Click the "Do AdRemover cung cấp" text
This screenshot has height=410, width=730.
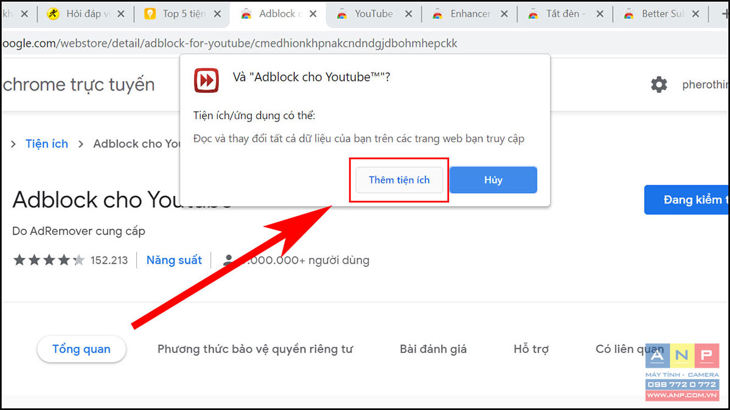tap(78, 231)
